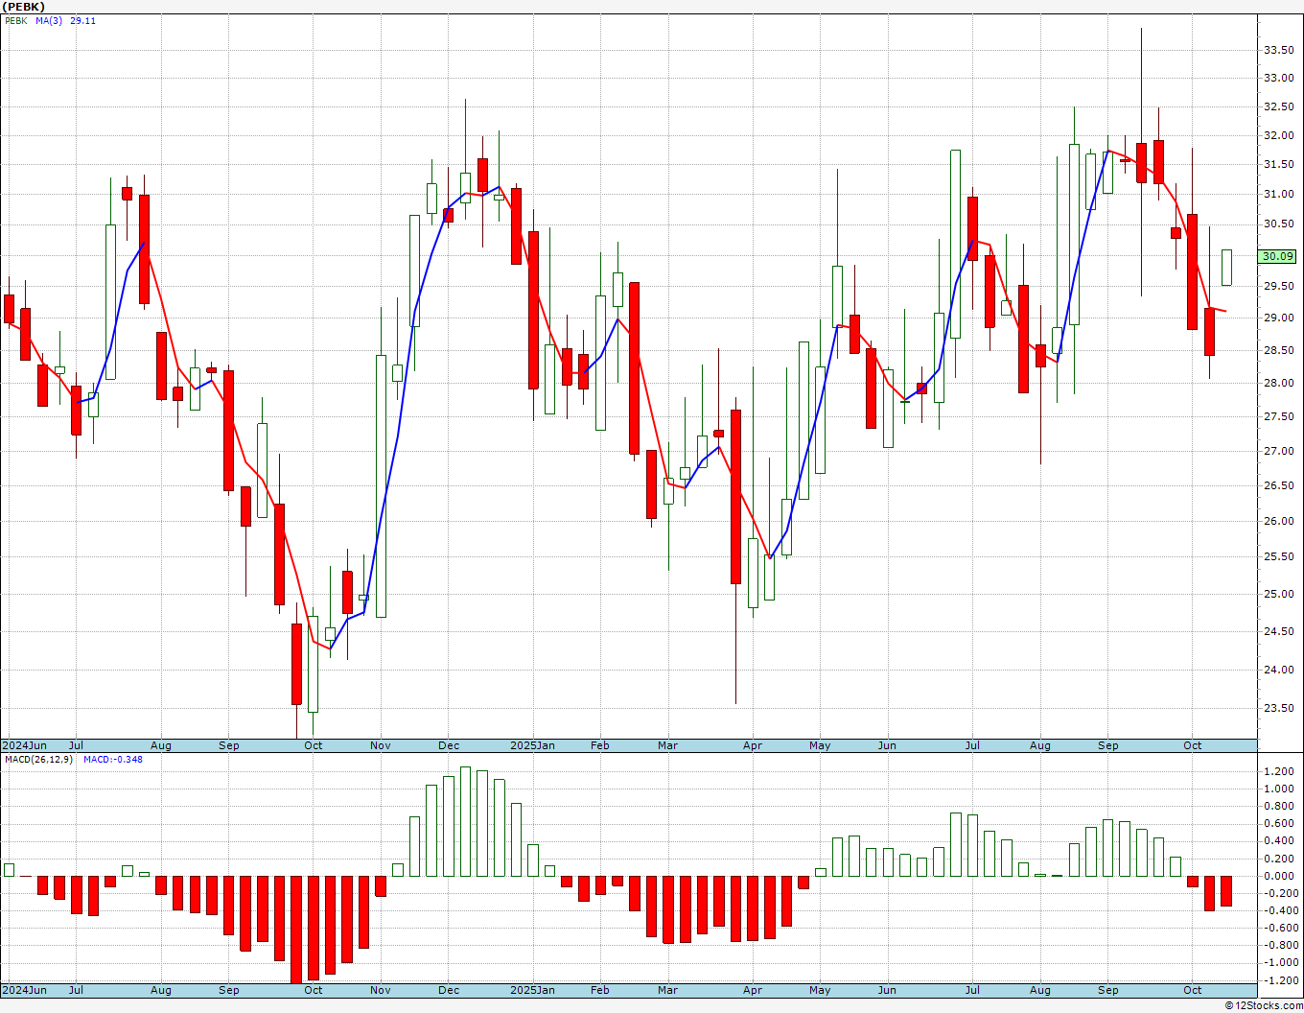Click the 33.50 price axis label
Image resolution: width=1304 pixels, height=1013 pixels.
tap(1278, 50)
